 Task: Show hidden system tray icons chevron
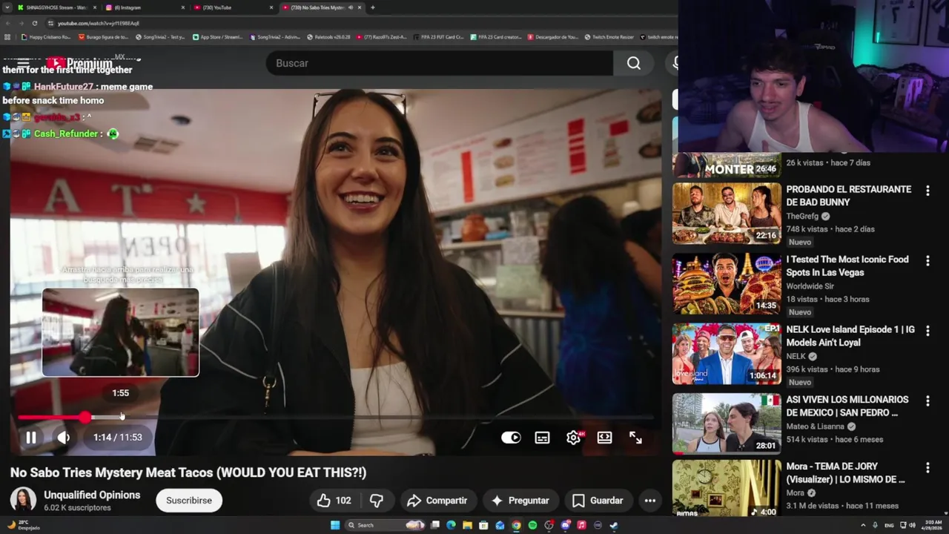coord(863,525)
